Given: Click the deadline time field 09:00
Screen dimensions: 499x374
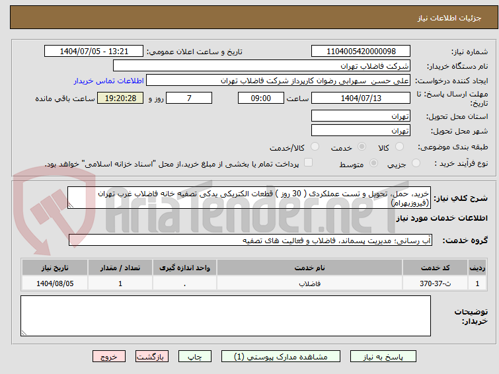Looking at the screenshot, I should pyautogui.click(x=261, y=98).
